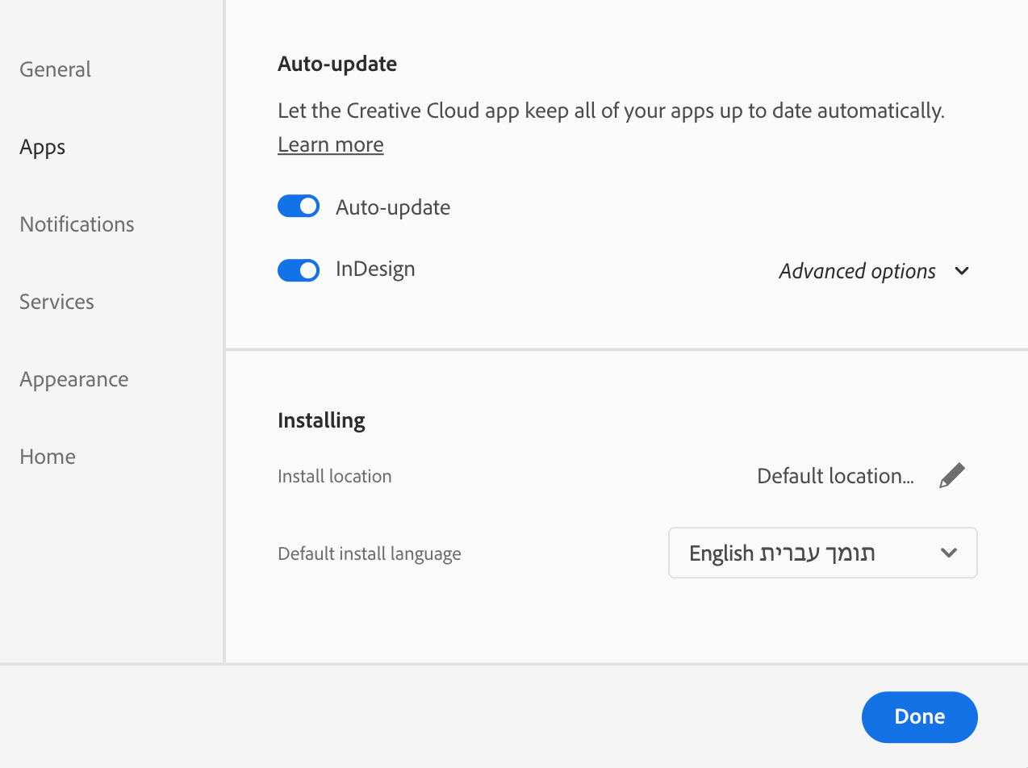The height and width of the screenshot is (768, 1028).
Task: Enable the Auto-update switch
Action: click(299, 206)
